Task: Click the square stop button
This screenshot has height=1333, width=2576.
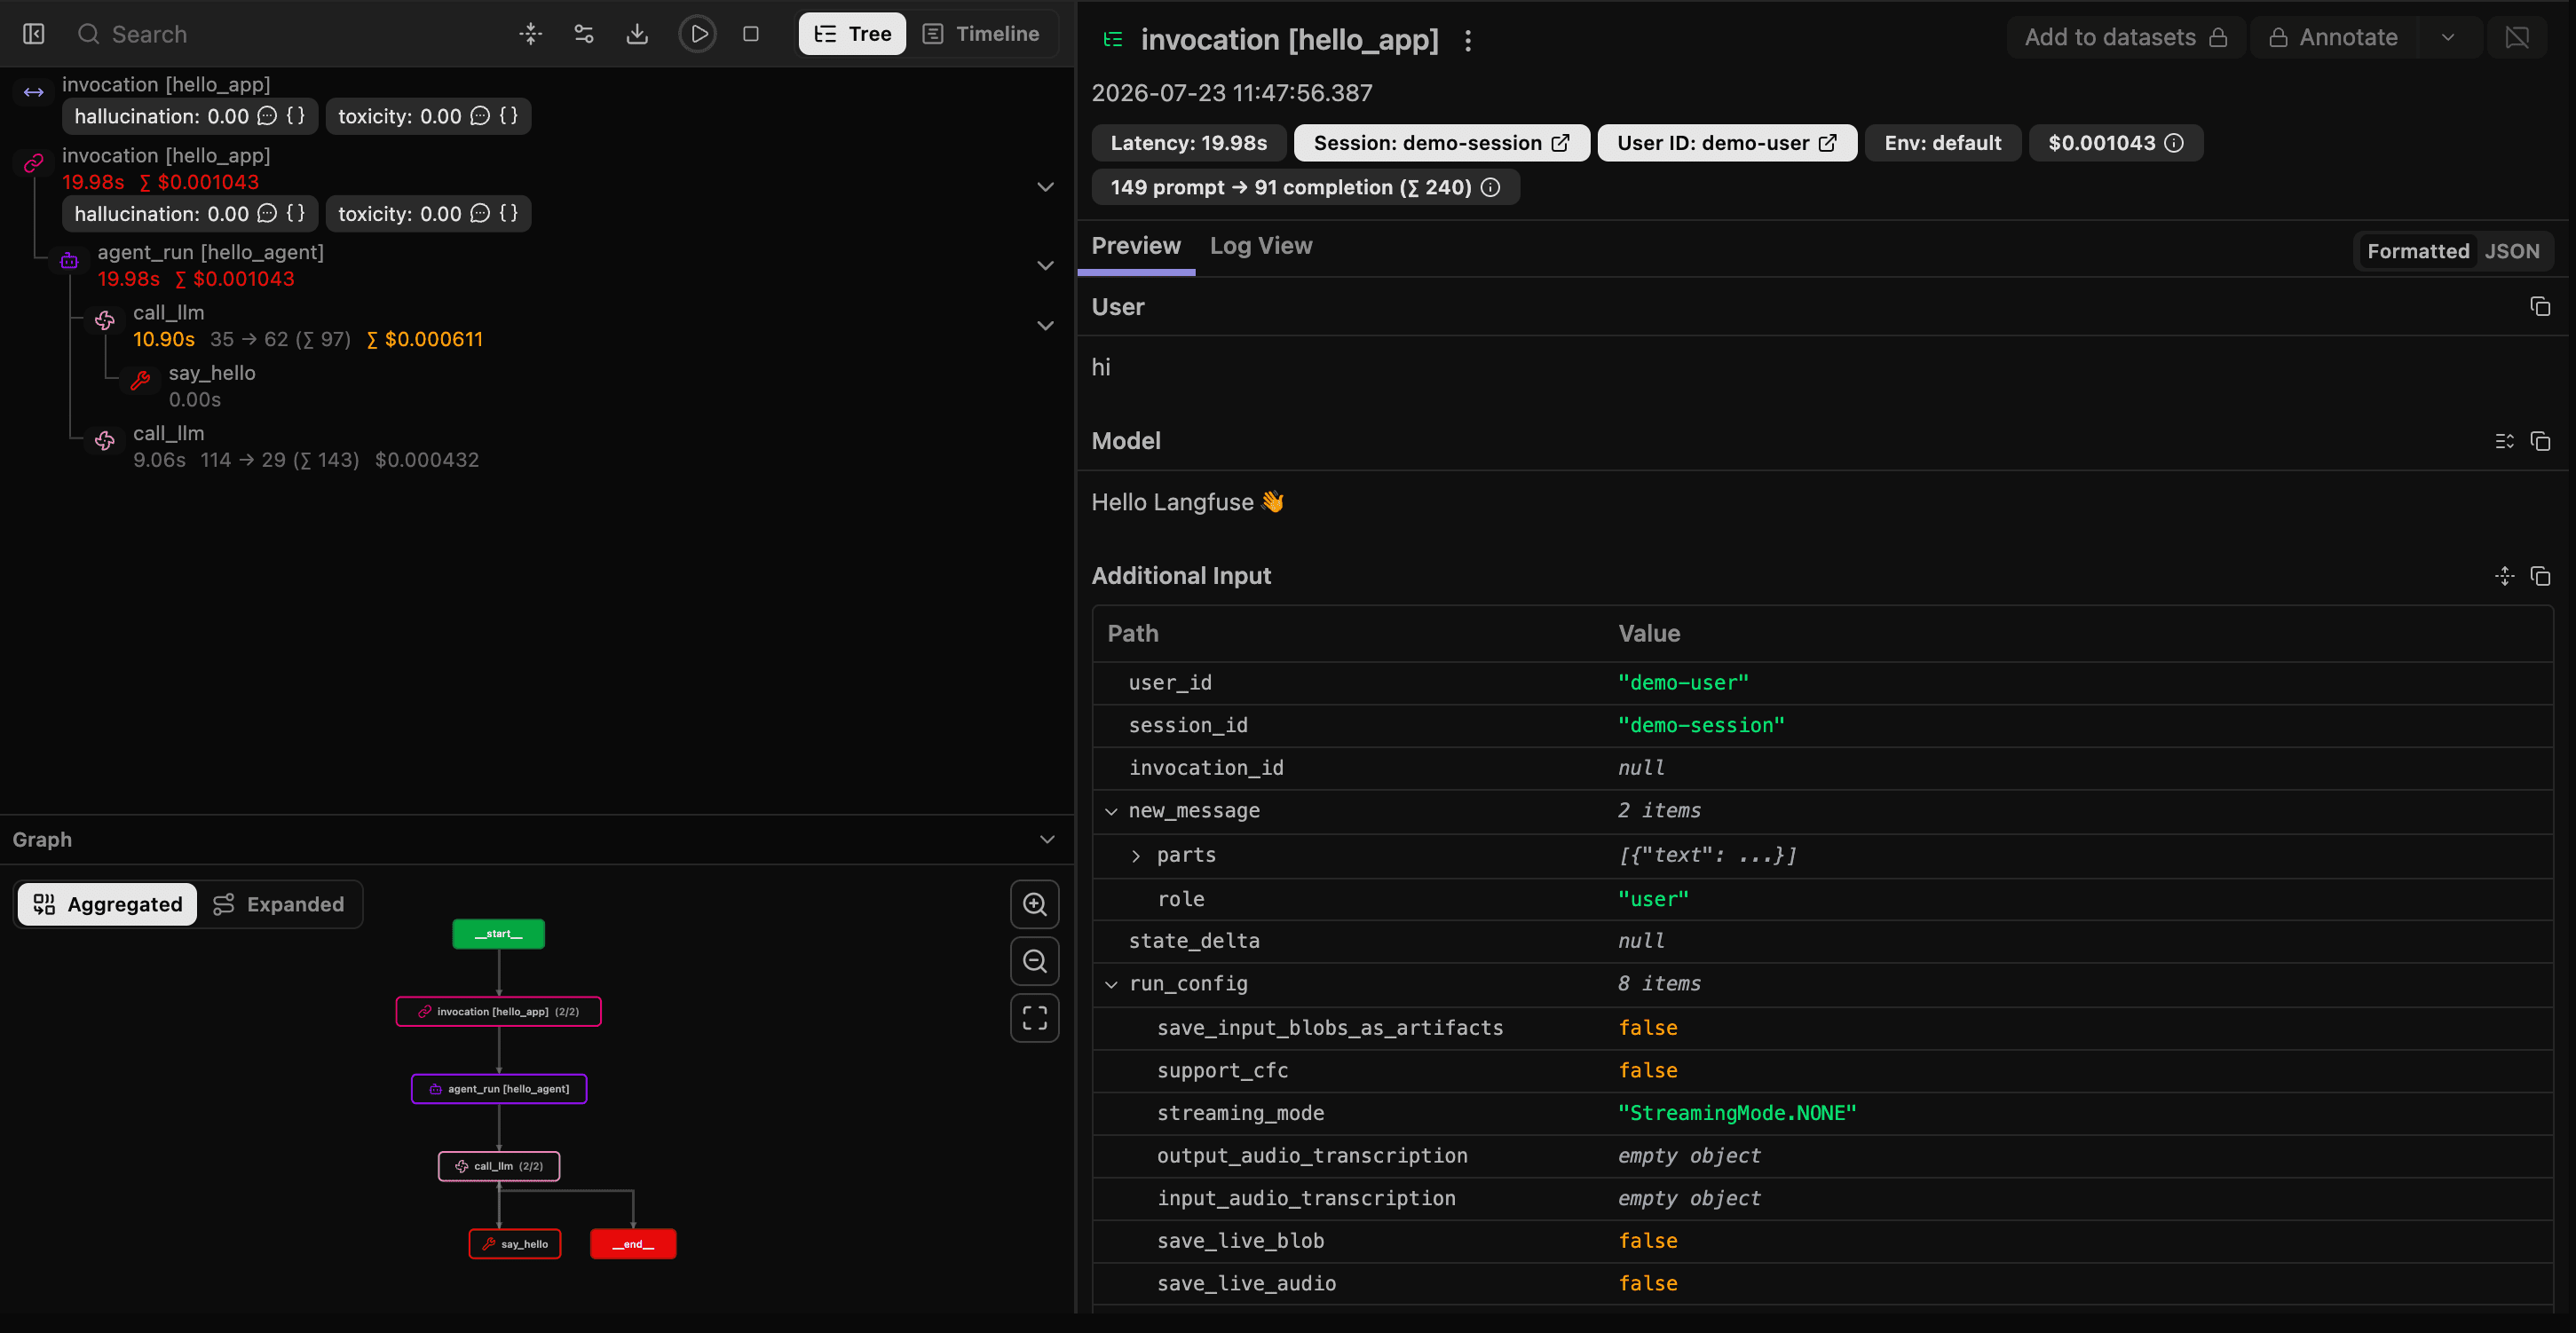Action: point(751,34)
